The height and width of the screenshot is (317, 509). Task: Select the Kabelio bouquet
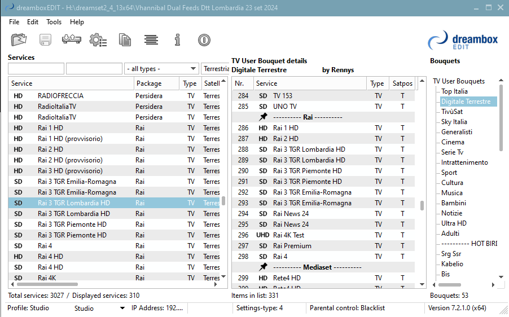pyautogui.click(x=452, y=264)
